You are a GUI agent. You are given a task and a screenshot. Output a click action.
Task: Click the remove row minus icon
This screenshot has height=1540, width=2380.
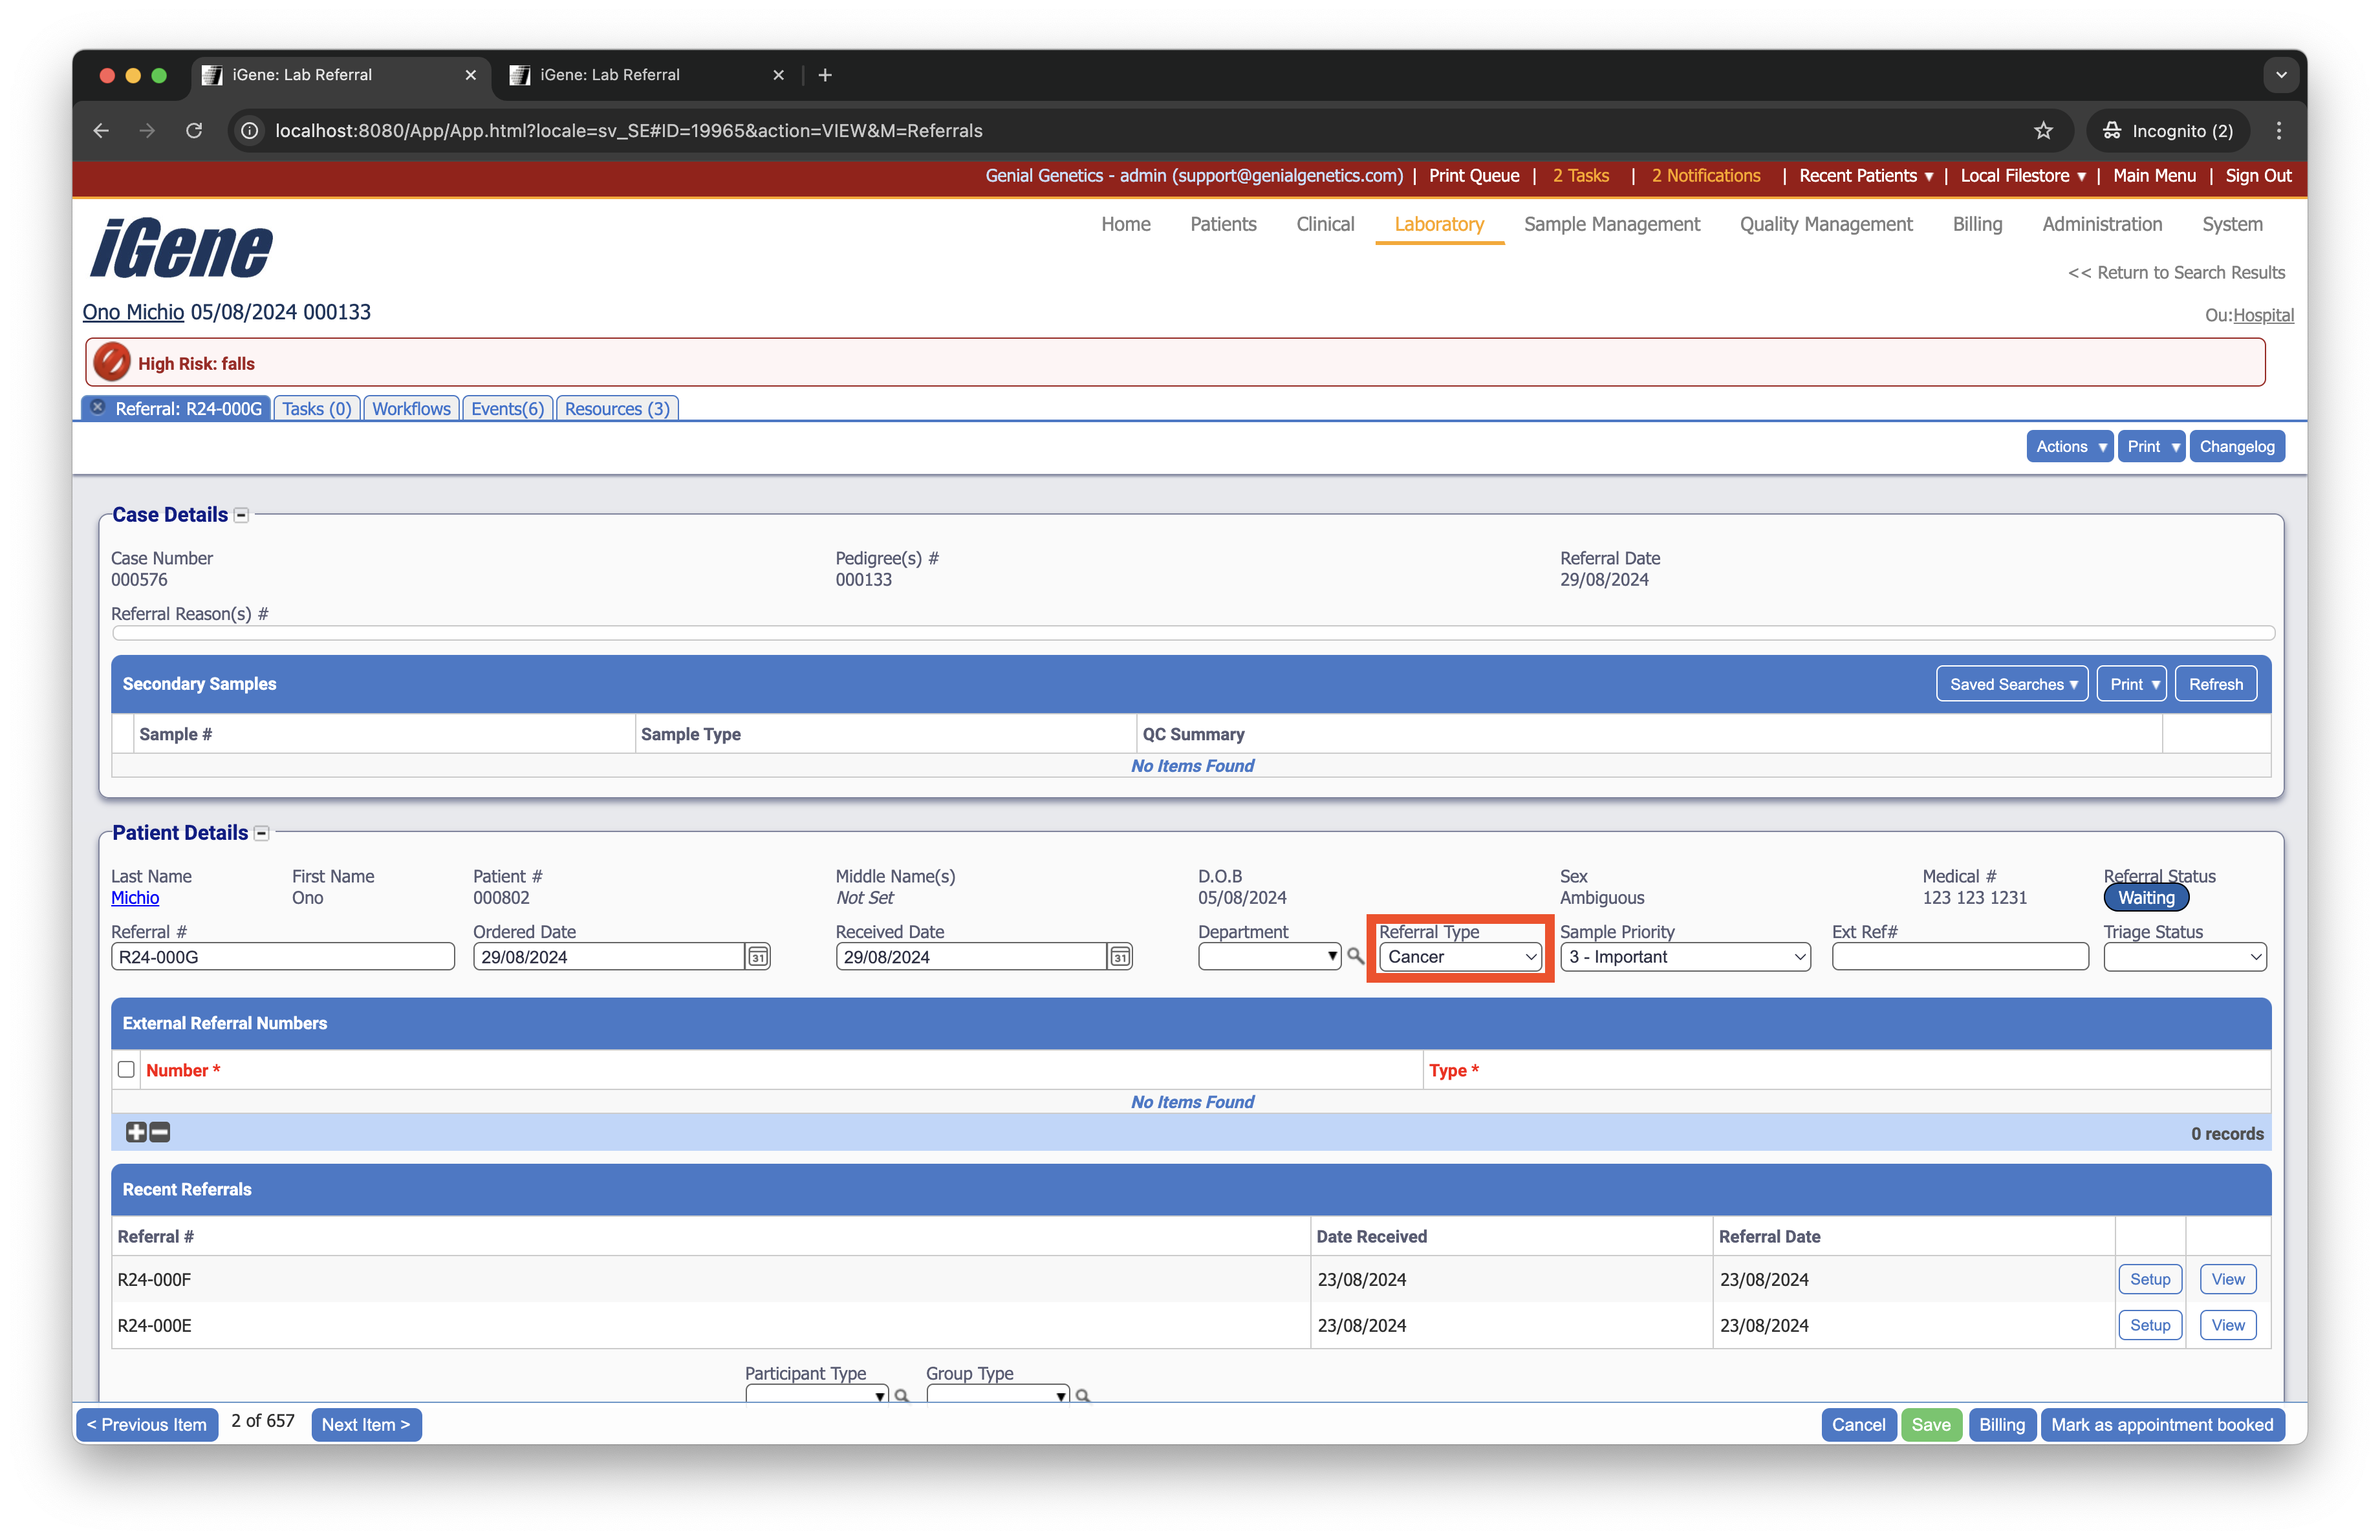(x=160, y=1132)
